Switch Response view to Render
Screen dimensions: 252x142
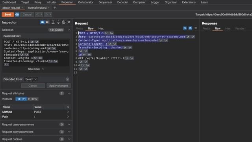pos(240,28)
